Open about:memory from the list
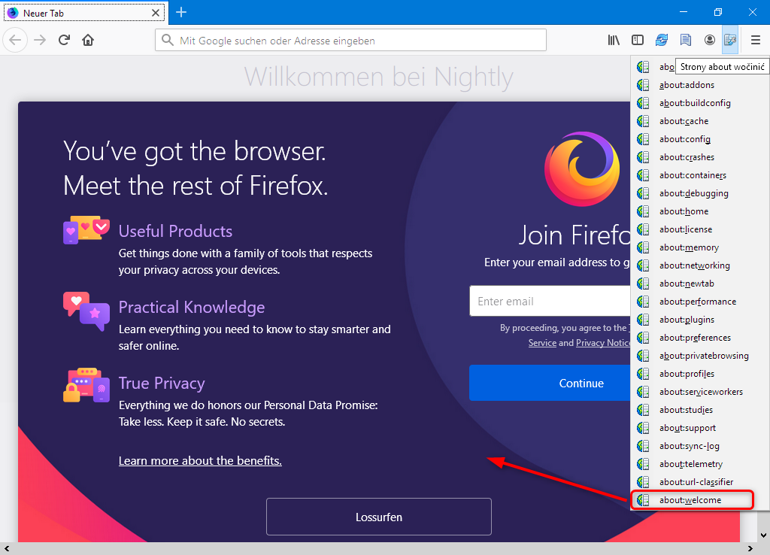 (x=700, y=247)
